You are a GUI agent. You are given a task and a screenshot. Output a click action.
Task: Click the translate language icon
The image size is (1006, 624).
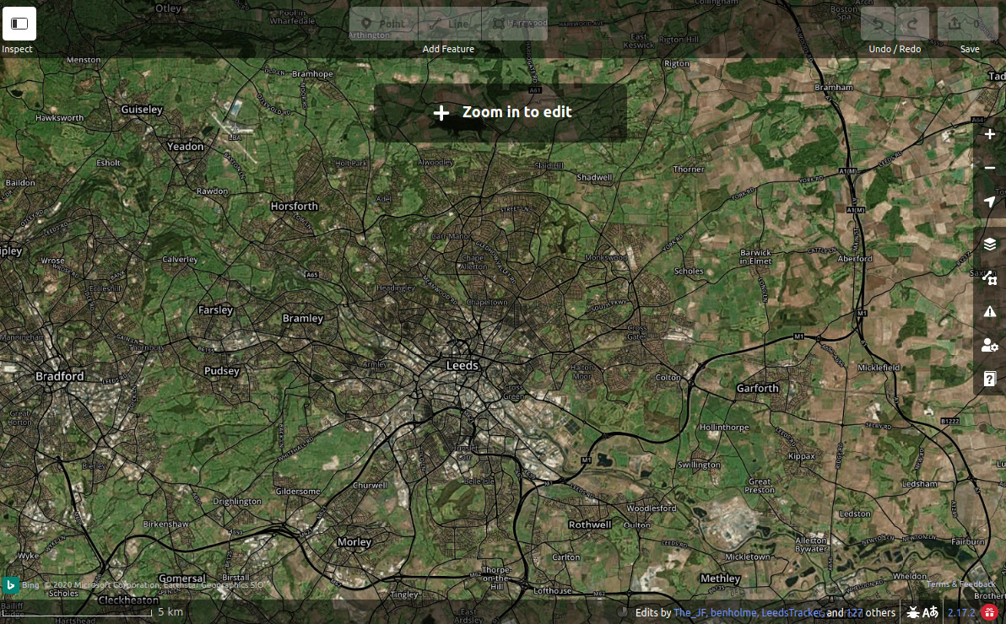[x=930, y=612]
